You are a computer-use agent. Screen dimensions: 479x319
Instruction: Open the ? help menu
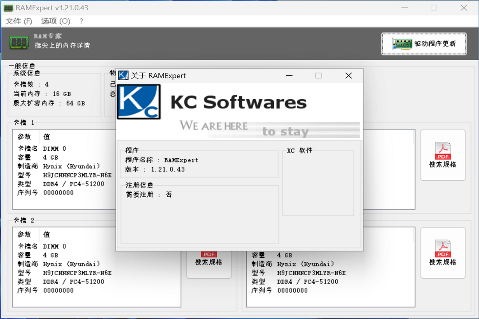(x=81, y=21)
